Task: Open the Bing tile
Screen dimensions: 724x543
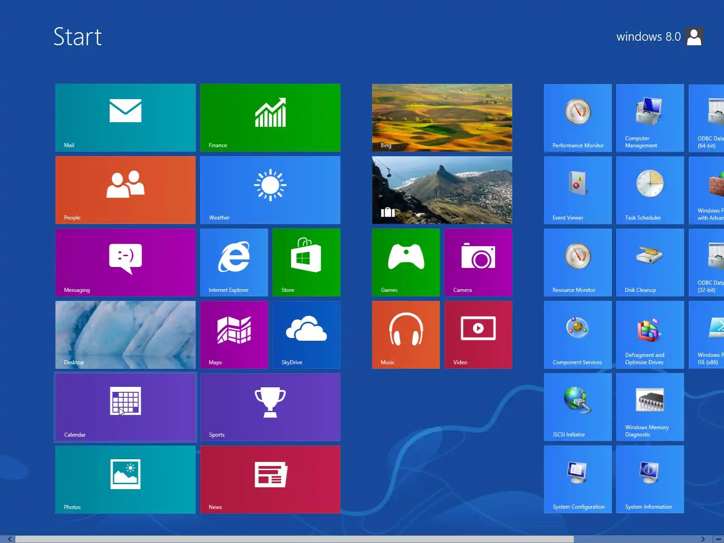Action: (442, 118)
